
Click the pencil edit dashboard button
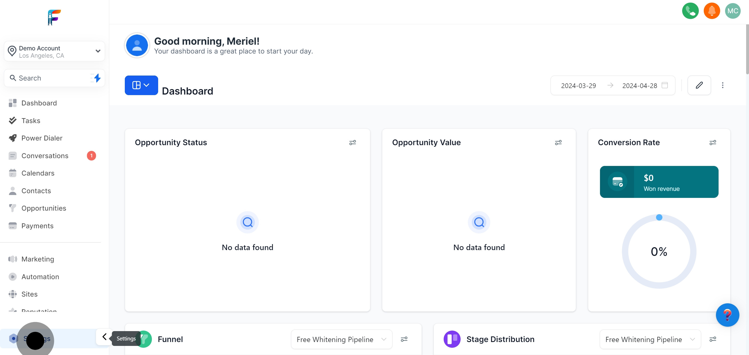[699, 85]
